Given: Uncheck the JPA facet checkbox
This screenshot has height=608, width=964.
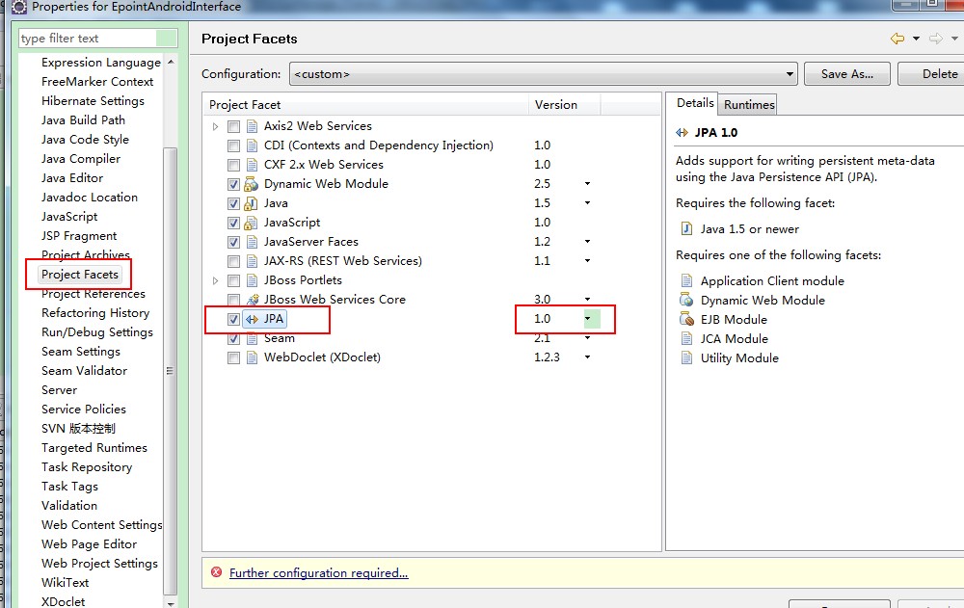Looking at the screenshot, I should (x=233, y=319).
